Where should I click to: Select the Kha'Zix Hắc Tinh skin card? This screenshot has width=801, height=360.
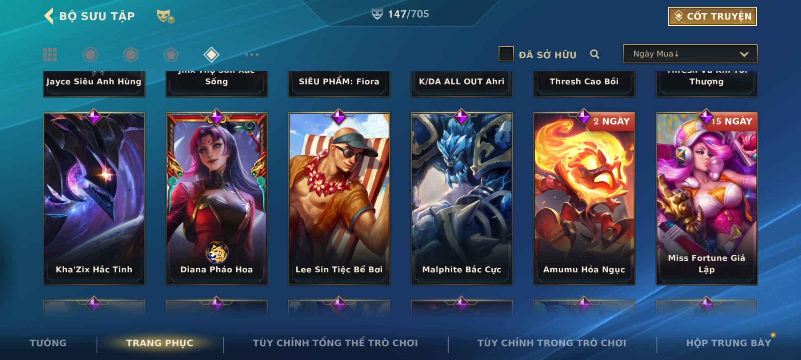[x=94, y=199]
